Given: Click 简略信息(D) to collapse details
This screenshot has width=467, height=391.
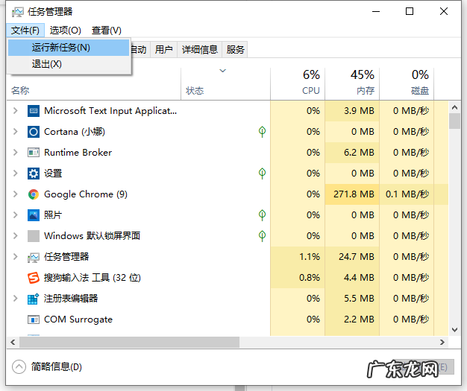Looking at the screenshot, I should [56, 367].
